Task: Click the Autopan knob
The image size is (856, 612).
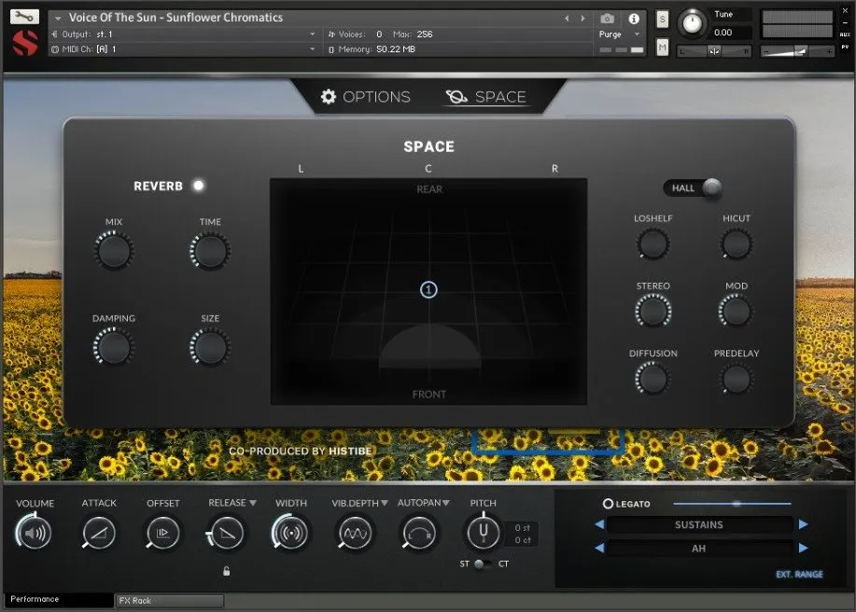Action: 419,533
